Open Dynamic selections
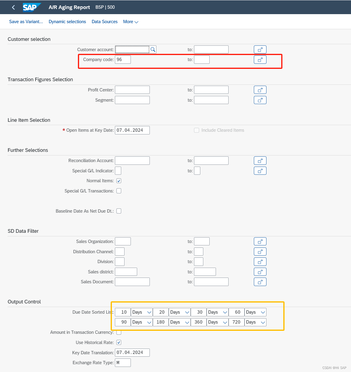This screenshot has width=351, height=372. pos(67,21)
